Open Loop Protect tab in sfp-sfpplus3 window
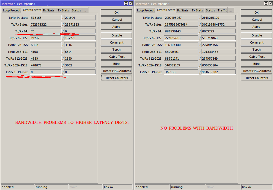The height and width of the screenshot is (190, 273). [11, 10]
